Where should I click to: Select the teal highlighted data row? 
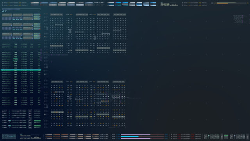[x=21, y=70]
